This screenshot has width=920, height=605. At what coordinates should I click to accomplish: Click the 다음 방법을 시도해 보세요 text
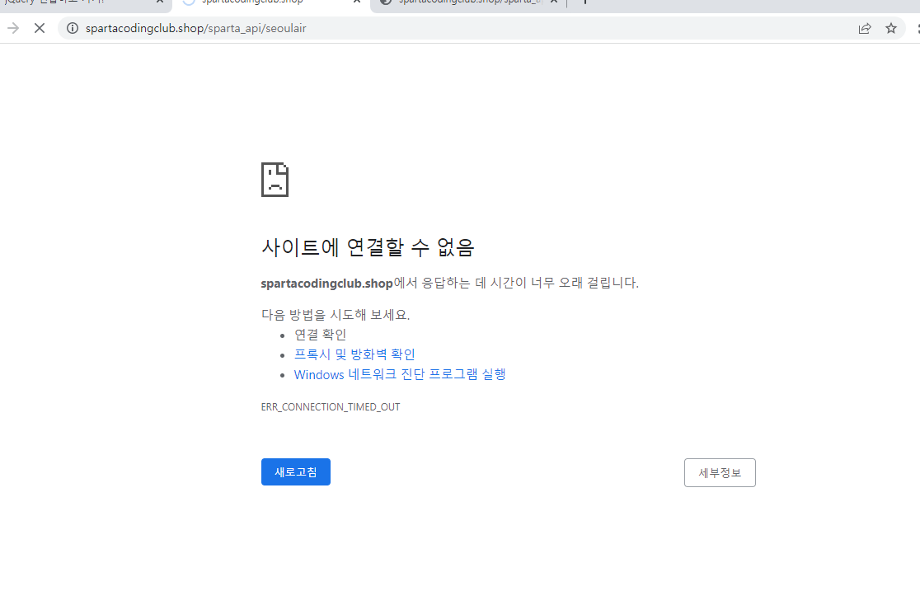coord(335,315)
